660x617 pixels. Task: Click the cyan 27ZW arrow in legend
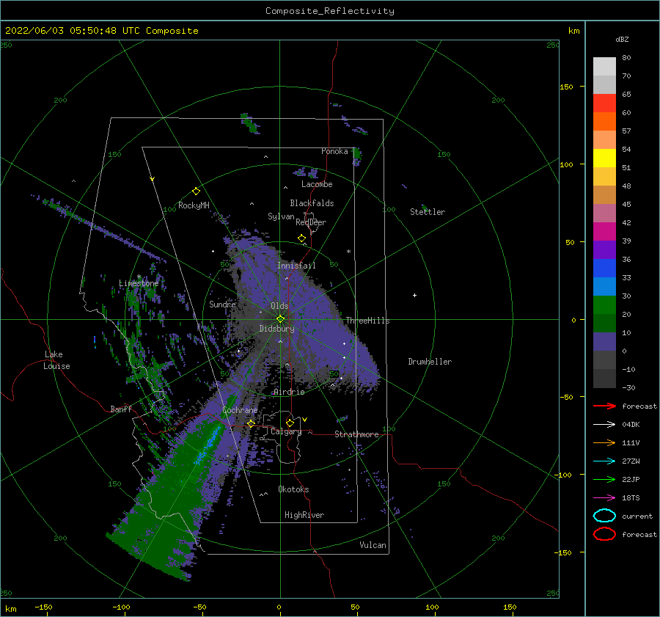pyautogui.click(x=604, y=461)
